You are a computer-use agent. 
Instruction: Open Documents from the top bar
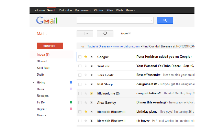(83, 10)
